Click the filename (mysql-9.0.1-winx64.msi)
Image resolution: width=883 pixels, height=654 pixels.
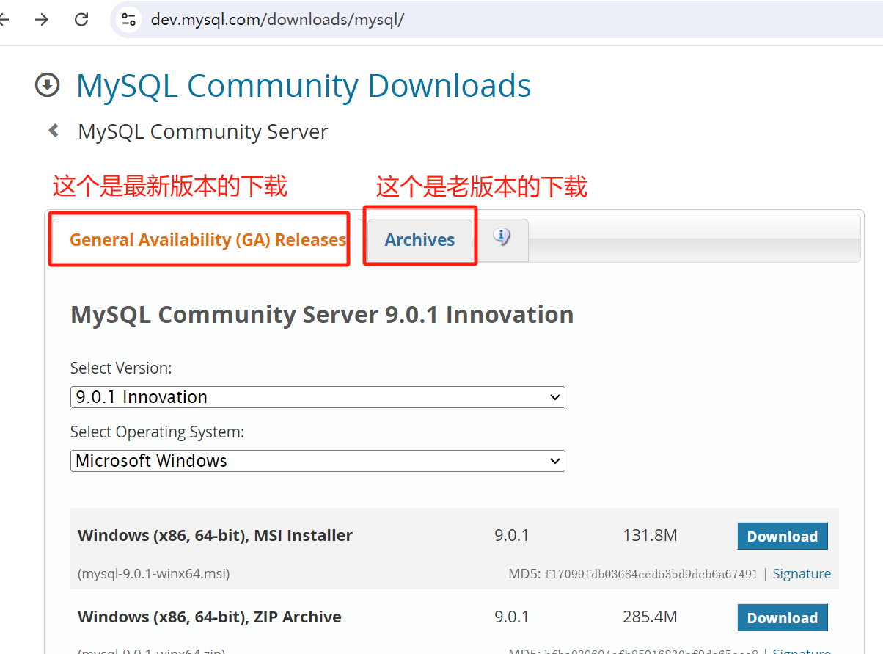[x=154, y=574]
